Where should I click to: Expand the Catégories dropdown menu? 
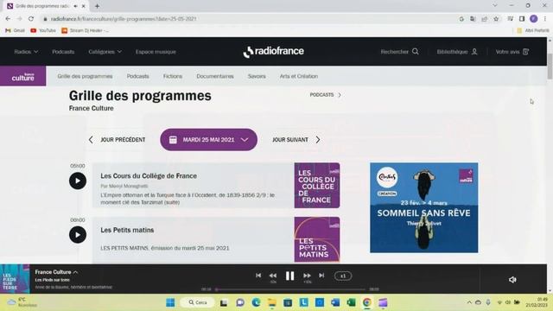tap(105, 52)
